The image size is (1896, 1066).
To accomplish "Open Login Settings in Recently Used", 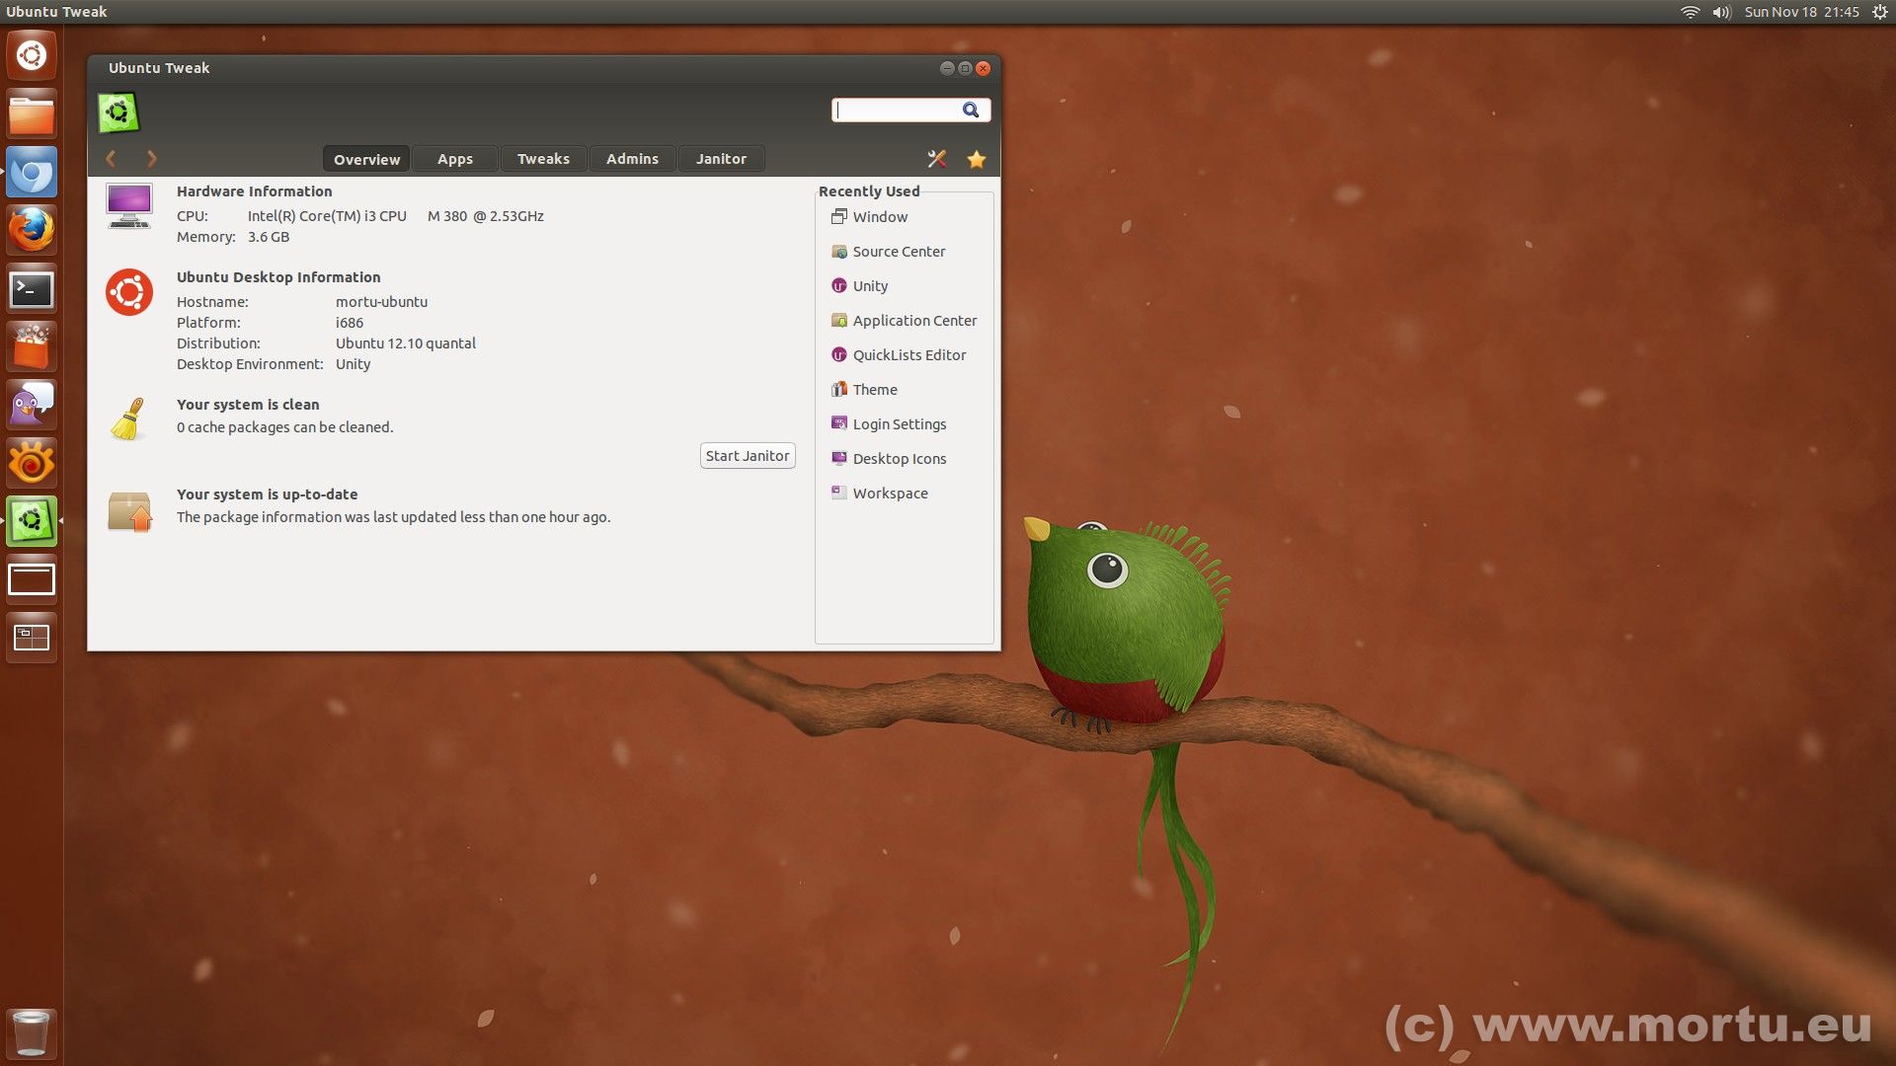I will tap(899, 424).
